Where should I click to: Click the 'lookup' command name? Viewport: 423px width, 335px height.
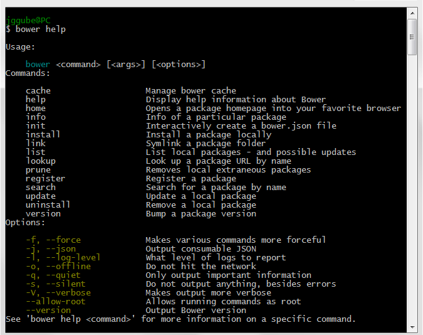[x=41, y=161]
